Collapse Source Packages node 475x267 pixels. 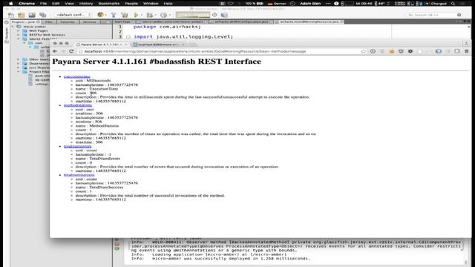(18, 39)
